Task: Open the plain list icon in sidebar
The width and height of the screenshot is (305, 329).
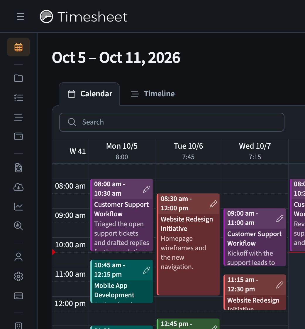Action: (x=18, y=117)
